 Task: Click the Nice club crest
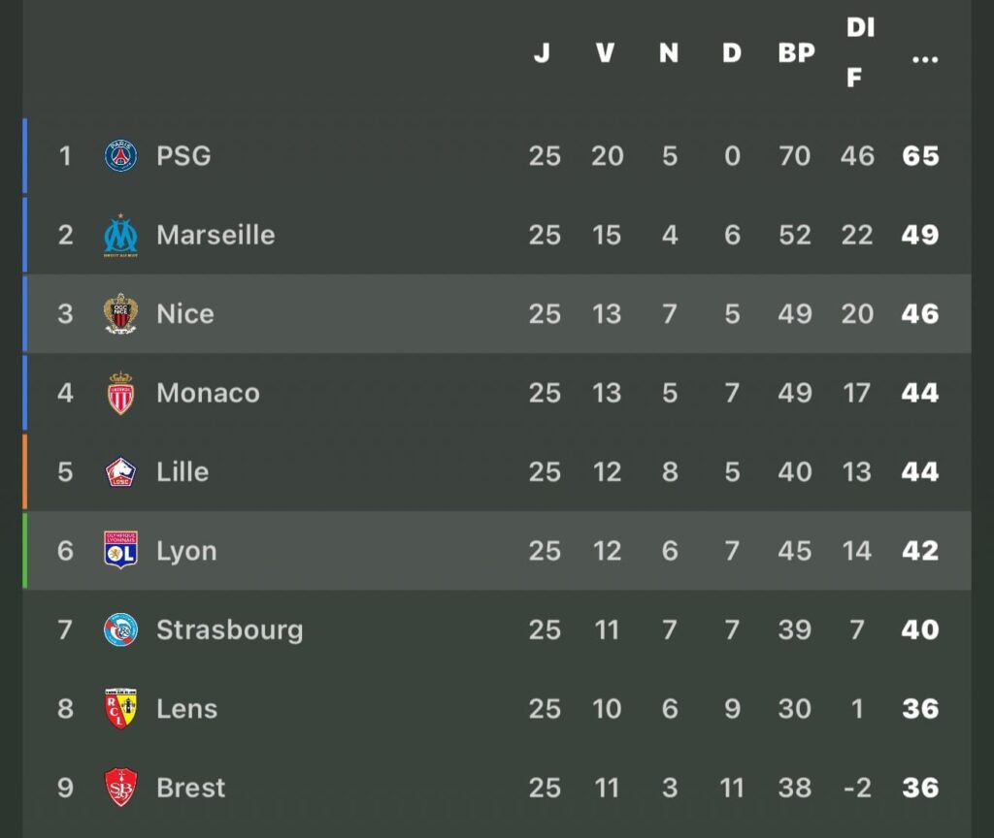tap(120, 313)
